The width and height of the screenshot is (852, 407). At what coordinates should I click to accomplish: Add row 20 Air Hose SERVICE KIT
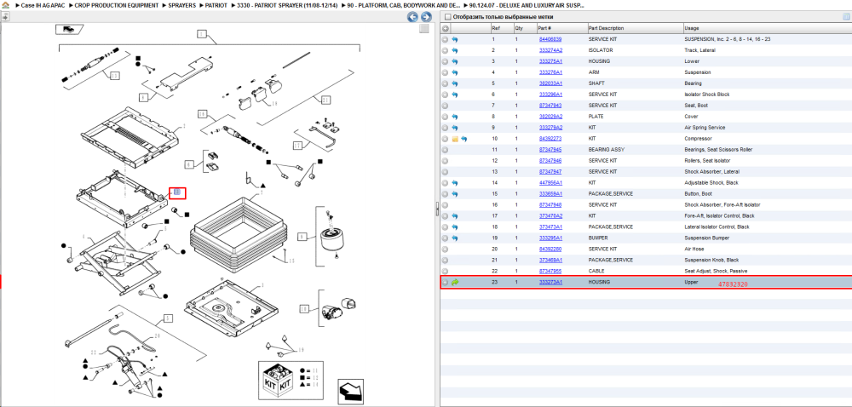point(445,249)
